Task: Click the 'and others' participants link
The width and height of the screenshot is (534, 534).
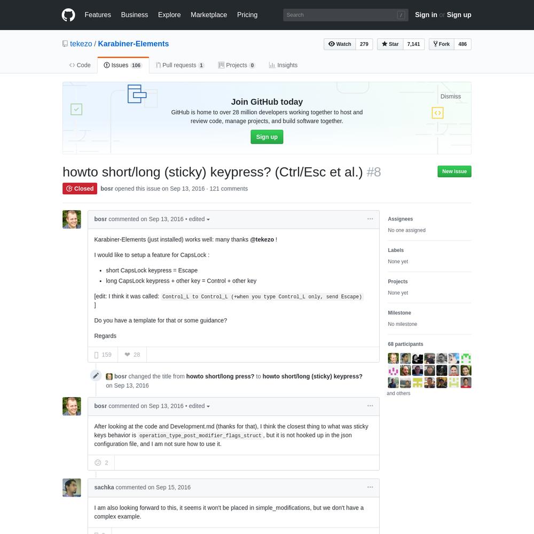Action: (x=398, y=394)
